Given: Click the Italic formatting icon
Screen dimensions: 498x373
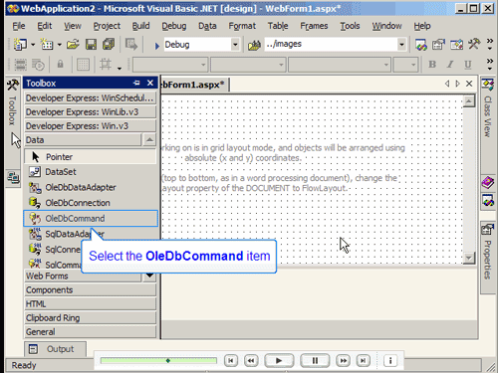Looking at the screenshot, I should click(450, 65).
